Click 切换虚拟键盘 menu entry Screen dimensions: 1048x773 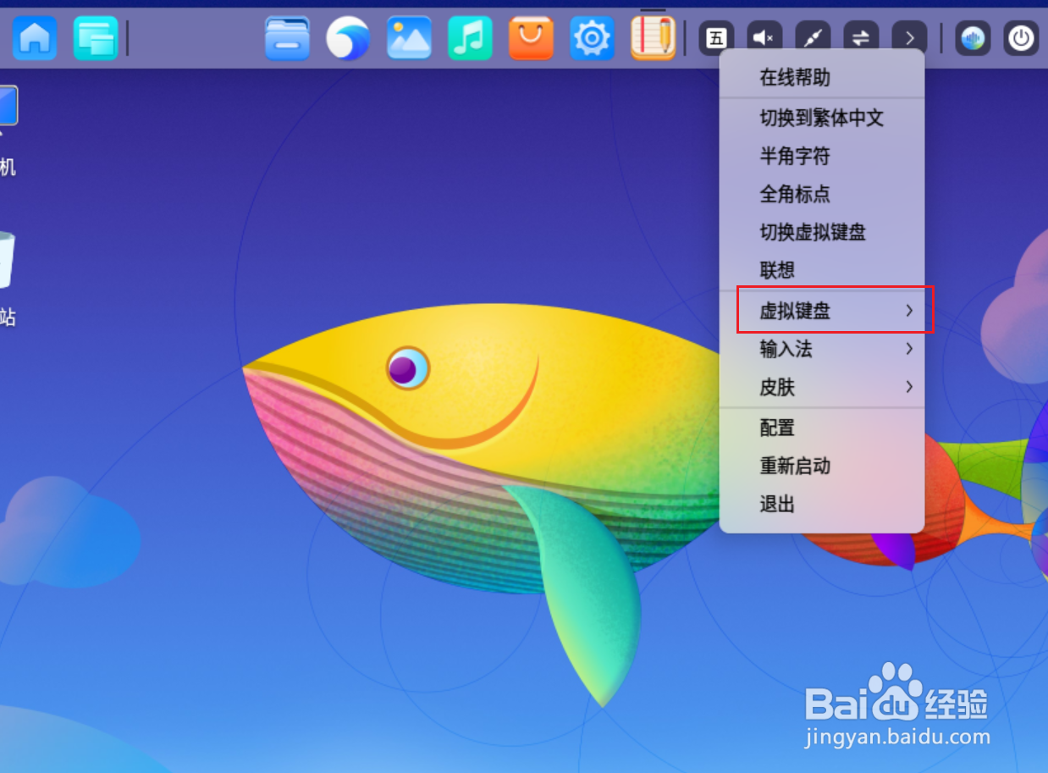point(821,232)
